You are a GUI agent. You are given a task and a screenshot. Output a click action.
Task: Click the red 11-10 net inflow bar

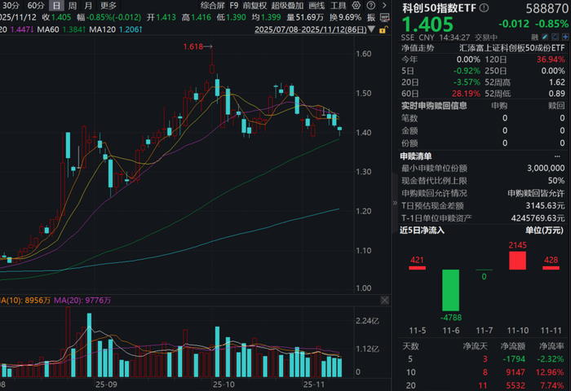(517, 261)
